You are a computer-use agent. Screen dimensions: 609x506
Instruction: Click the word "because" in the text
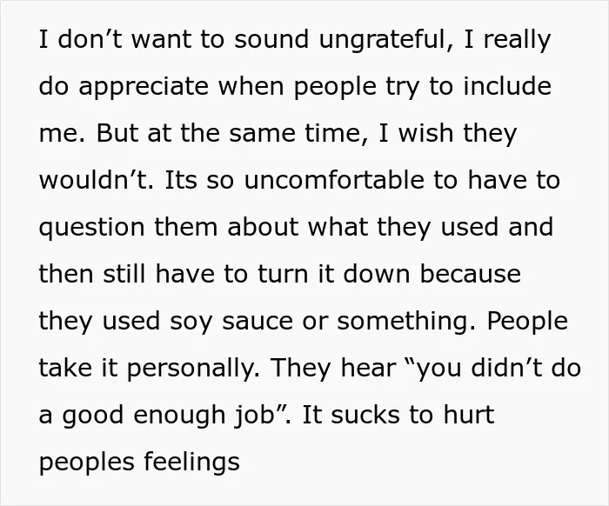471,274
